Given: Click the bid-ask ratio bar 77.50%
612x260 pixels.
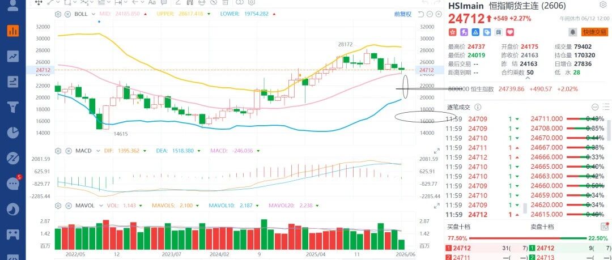Looking at the screenshot, I should 528,238.
